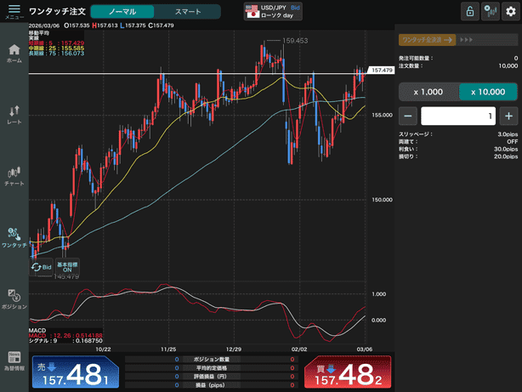
Task: Open the ポジション positions screen
Action: tap(14, 297)
